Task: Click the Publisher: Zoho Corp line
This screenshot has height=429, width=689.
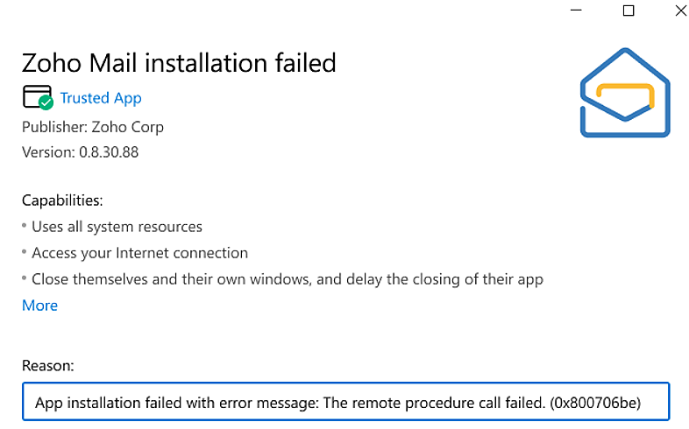Action: coord(93,127)
